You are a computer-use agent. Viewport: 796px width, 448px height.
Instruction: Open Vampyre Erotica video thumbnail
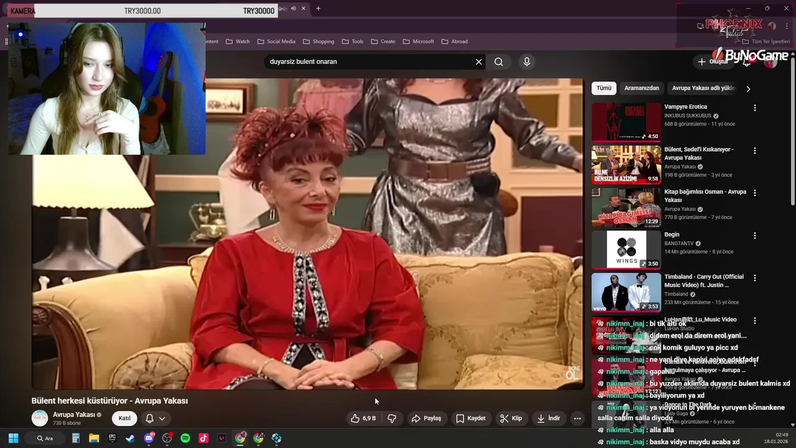pos(626,122)
